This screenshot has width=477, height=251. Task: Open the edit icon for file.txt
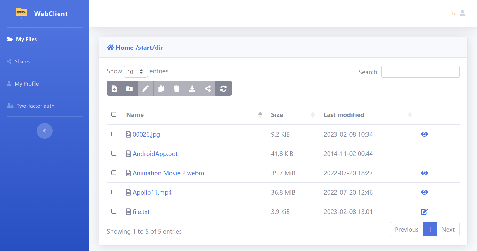[424, 211]
